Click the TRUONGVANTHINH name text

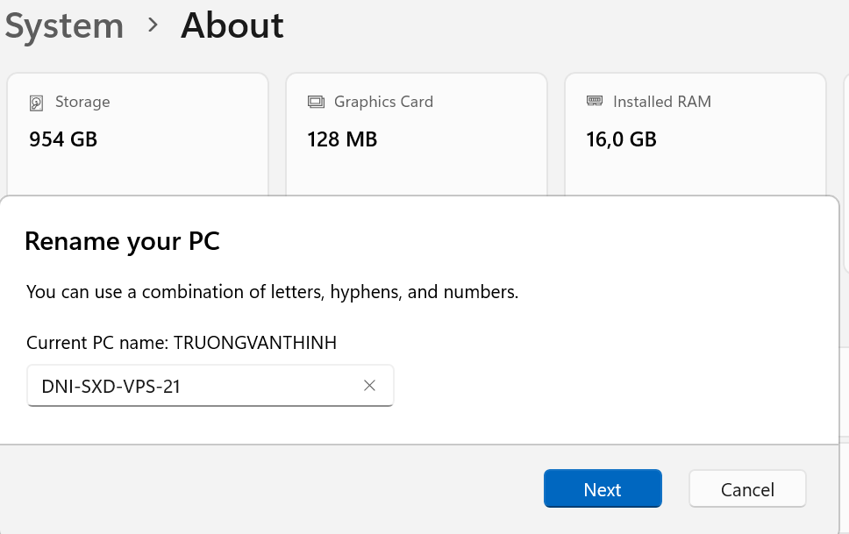coord(255,343)
